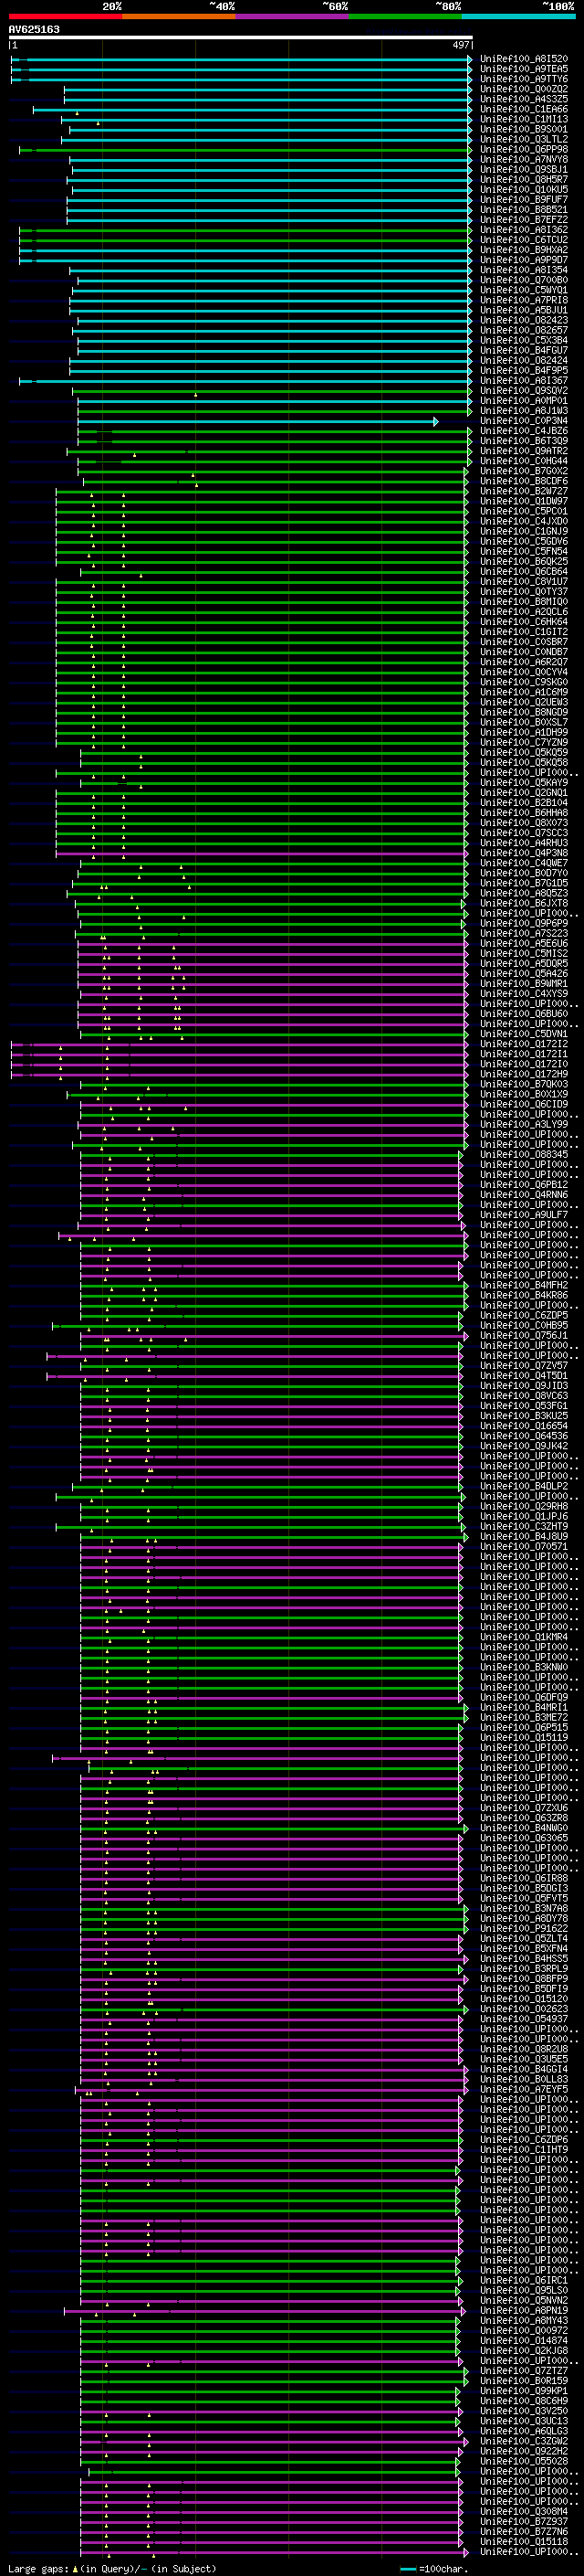Select hit label UniRef100_B6JXT8
The height and width of the screenshot is (2576, 584).
524,903
